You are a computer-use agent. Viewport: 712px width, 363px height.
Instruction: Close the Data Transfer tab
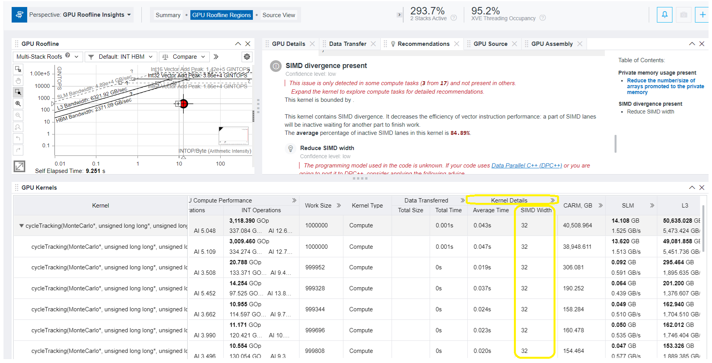pyautogui.click(x=373, y=44)
